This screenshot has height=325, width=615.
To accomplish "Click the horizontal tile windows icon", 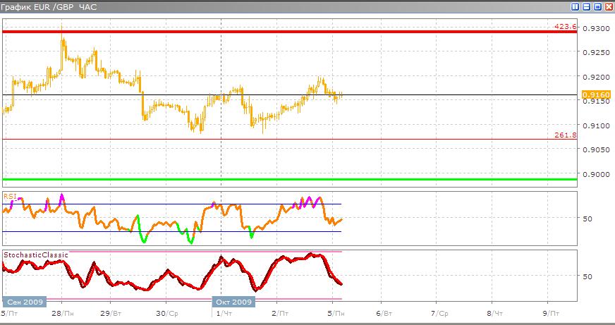I will point(586,6).
